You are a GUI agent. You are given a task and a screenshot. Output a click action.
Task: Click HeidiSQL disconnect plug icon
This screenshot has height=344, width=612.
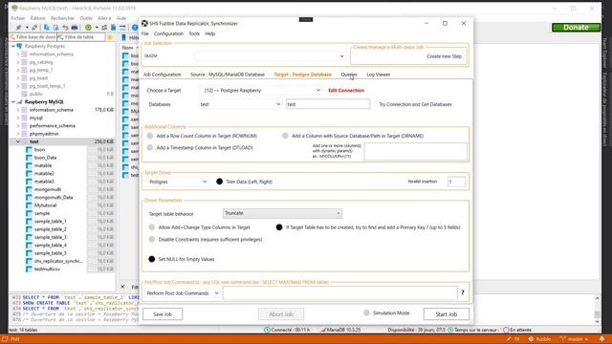pyautogui.click(x=34, y=28)
